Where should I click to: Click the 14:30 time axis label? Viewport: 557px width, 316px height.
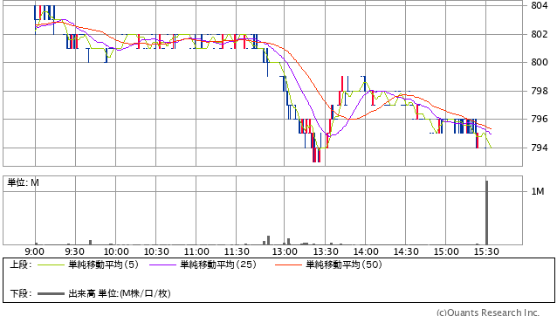[406, 251]
